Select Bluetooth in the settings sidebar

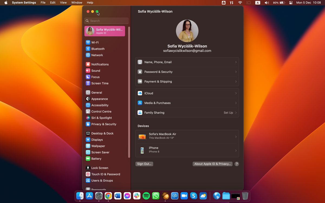tap(97, 49)
